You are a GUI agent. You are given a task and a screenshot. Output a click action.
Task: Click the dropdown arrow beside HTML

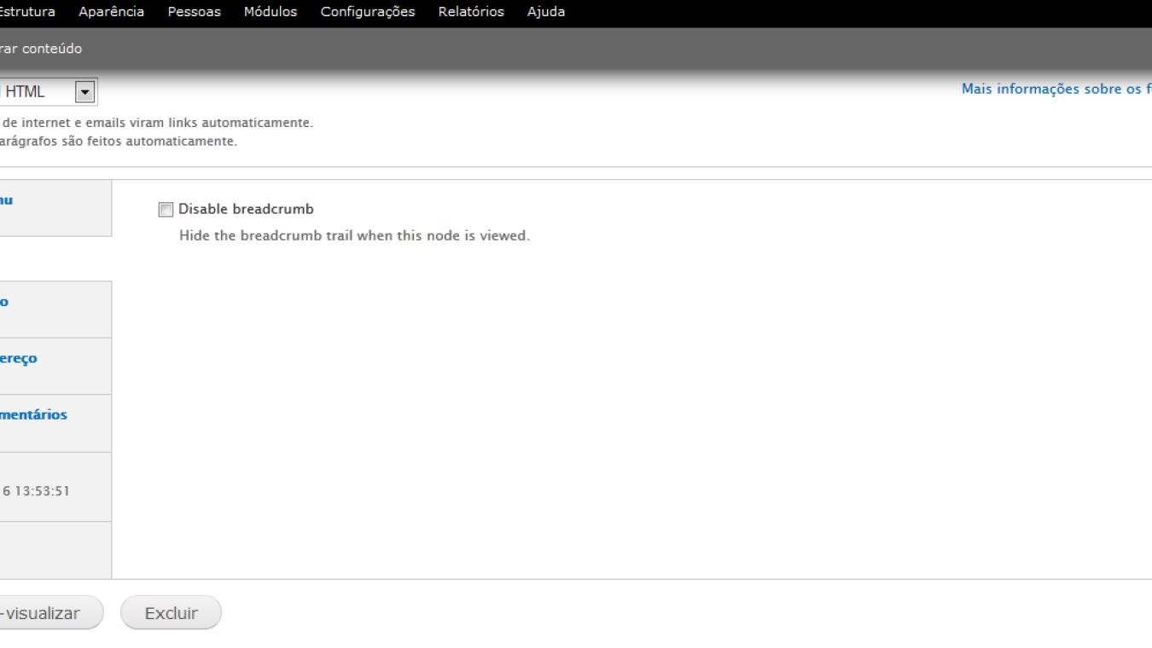[83, 90]
